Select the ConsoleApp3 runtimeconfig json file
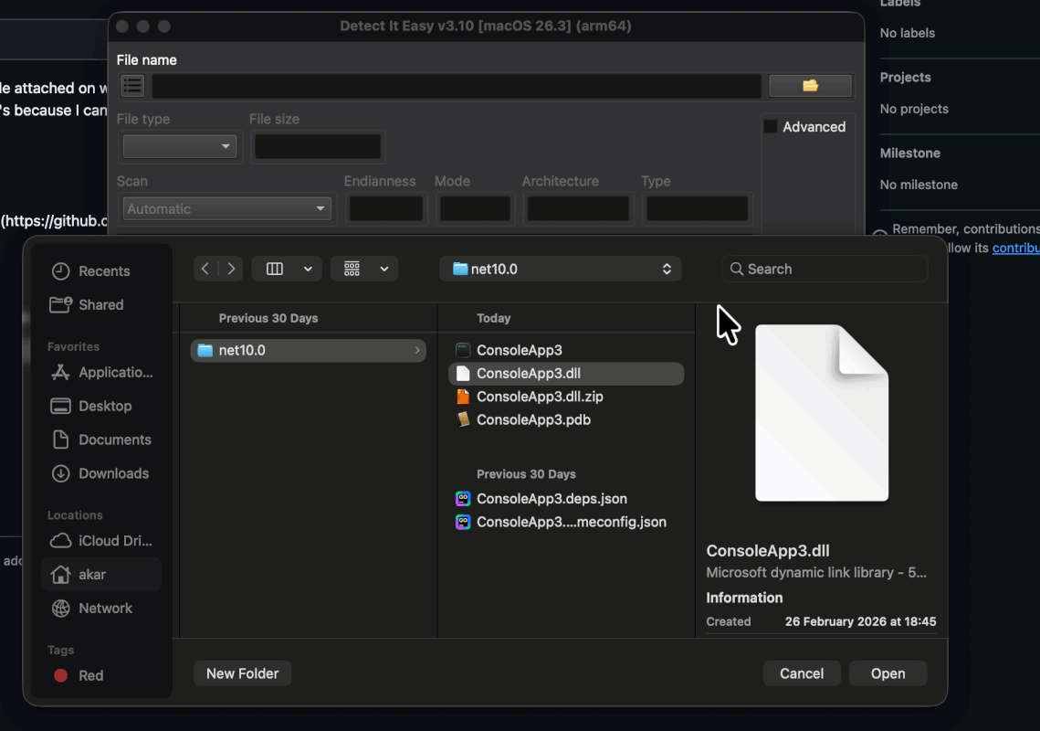Screen dimensions: 1040x731 coord(566,522)
